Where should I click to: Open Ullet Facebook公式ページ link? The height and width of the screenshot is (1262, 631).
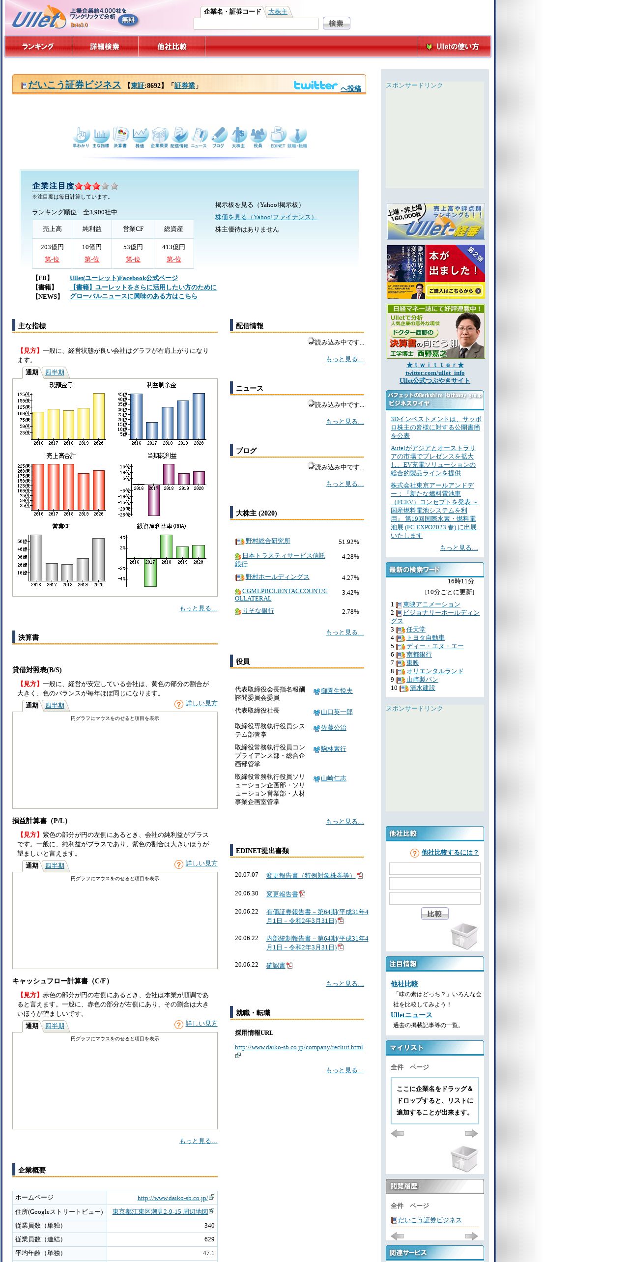[x=124, y=278]
